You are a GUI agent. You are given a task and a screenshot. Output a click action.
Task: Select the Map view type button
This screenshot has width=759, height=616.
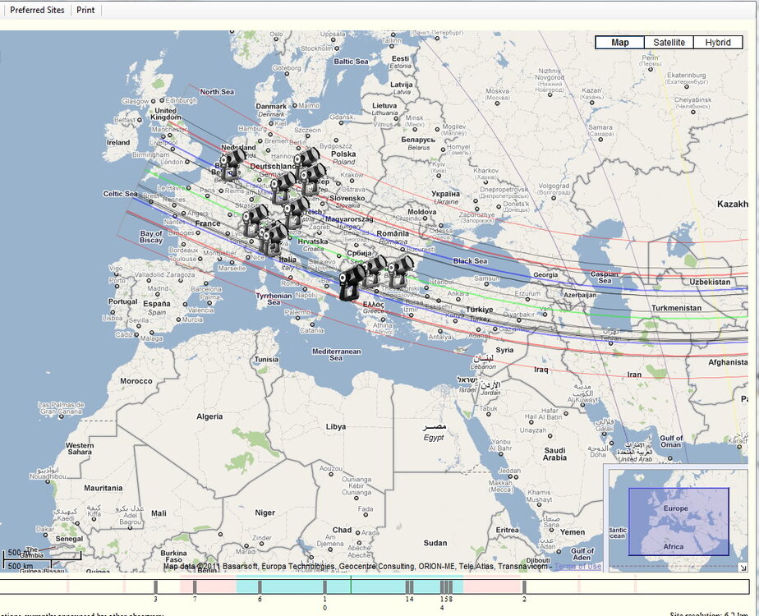pyautogui.click(x=619, y=43)
